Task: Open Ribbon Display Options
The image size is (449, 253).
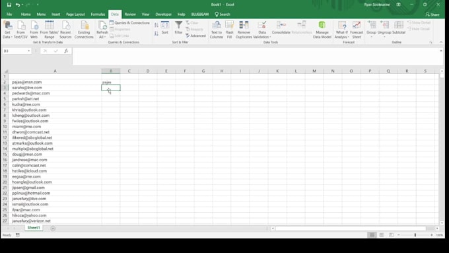Action: 398,5
